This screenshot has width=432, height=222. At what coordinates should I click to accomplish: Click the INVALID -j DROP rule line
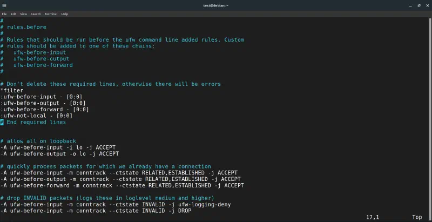point(96,211)
